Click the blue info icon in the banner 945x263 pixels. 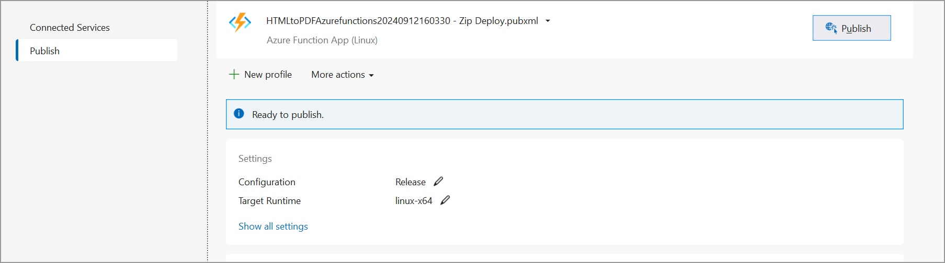click(239, 114)
